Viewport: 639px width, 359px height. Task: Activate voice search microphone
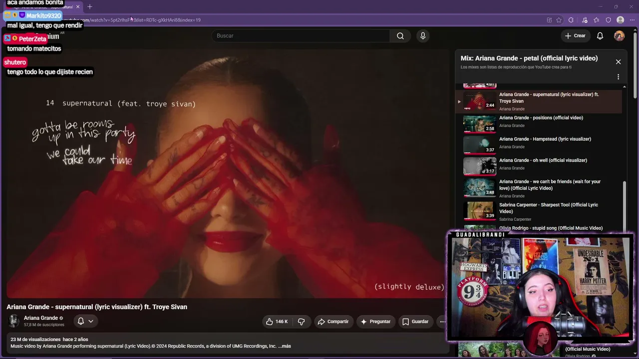[423, 36]
